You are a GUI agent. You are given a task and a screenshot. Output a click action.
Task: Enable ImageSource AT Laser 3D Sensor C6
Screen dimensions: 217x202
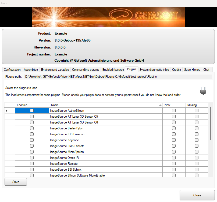click(x=32, y=122)
